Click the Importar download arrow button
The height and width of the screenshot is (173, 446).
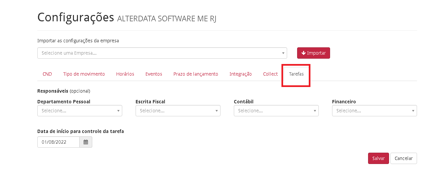tap(313, 53)
